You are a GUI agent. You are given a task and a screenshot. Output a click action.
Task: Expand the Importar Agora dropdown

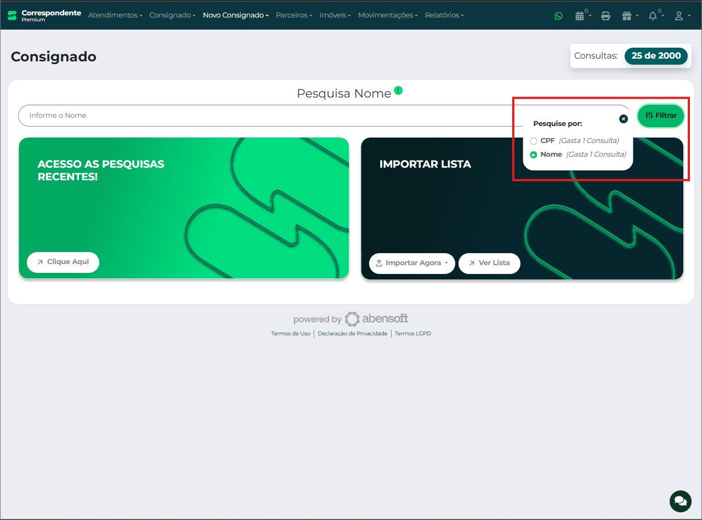pyautogui.click(x=412, y=263)
